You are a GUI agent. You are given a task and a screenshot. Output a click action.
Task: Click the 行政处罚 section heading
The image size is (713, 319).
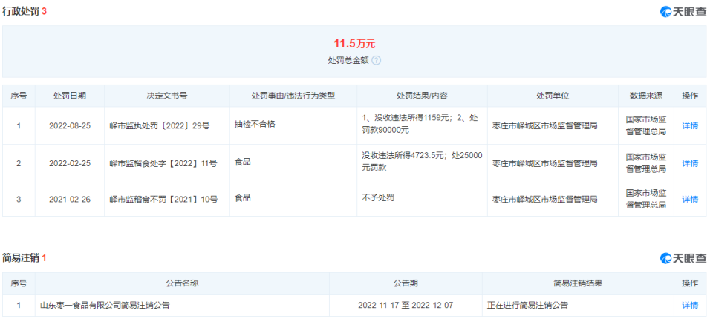21,11
